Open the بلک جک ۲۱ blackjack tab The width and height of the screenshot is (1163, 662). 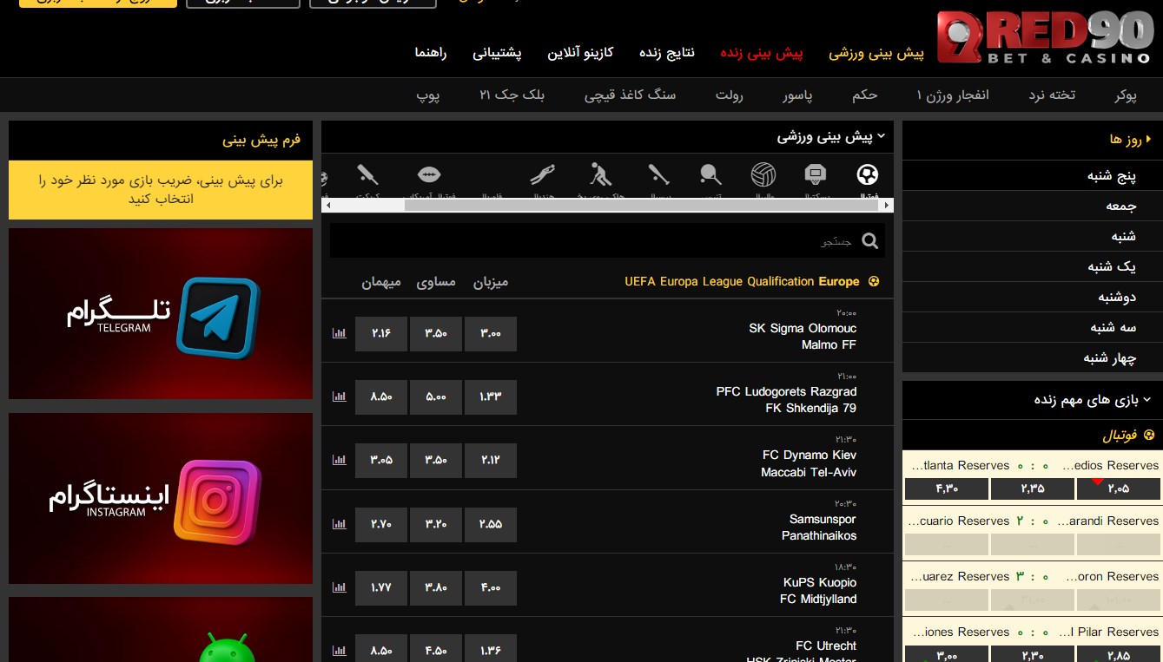point(512,95)
